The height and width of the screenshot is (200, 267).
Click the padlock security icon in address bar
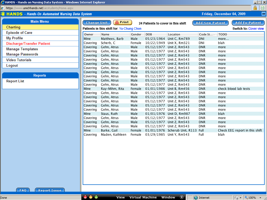pos(255,8)
